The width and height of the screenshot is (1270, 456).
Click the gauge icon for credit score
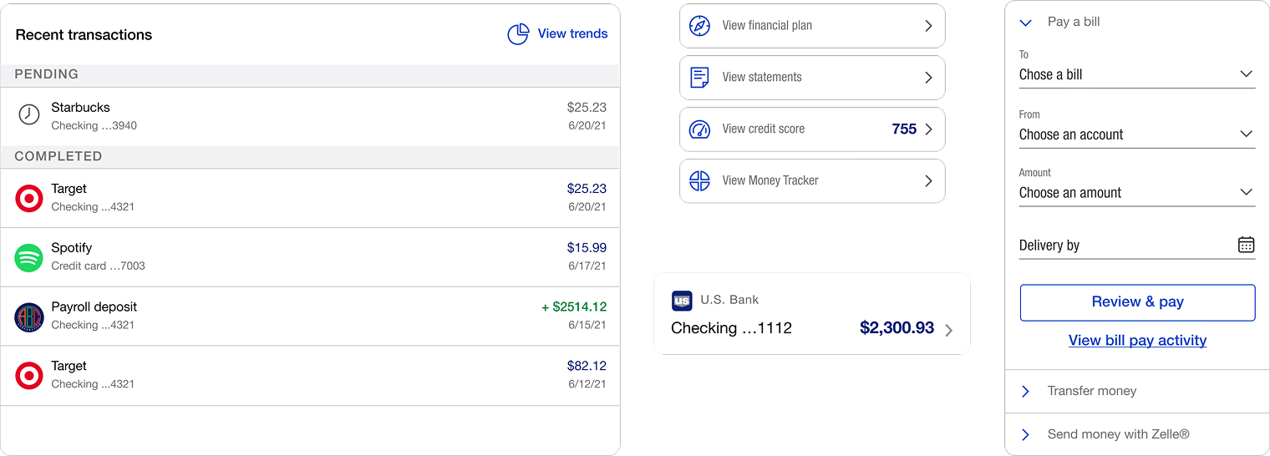point(699,129)
